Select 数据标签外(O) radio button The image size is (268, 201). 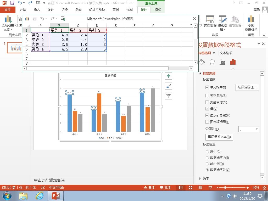(207, 170)
